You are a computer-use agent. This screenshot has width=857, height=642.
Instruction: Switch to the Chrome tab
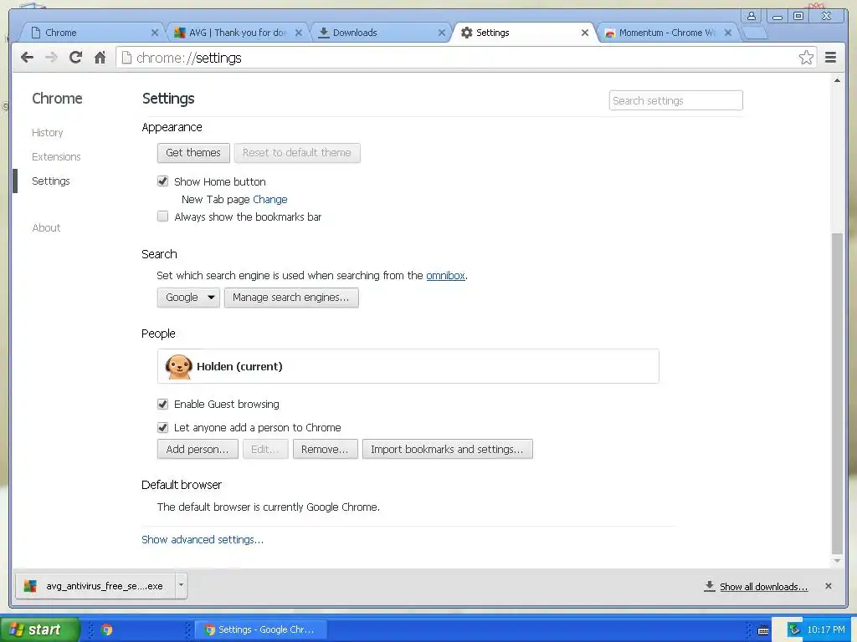(x=90, y=33)
